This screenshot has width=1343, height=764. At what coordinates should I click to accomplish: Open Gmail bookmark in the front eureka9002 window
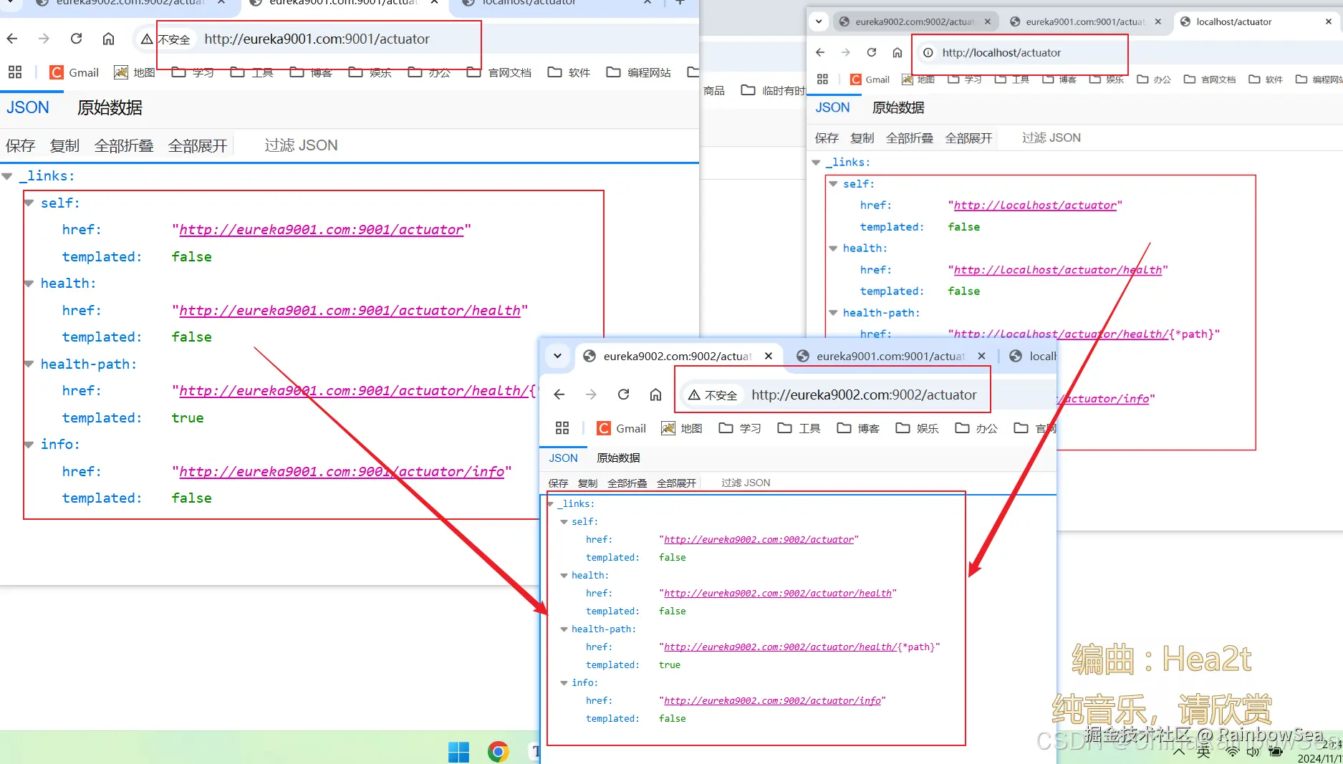point(622,428)
